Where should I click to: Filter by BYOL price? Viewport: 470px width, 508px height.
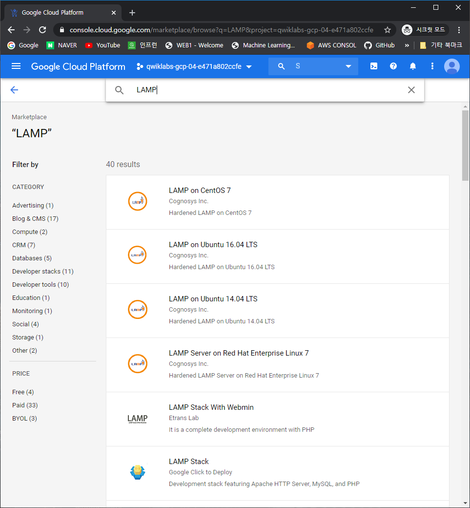coord(24,419)
